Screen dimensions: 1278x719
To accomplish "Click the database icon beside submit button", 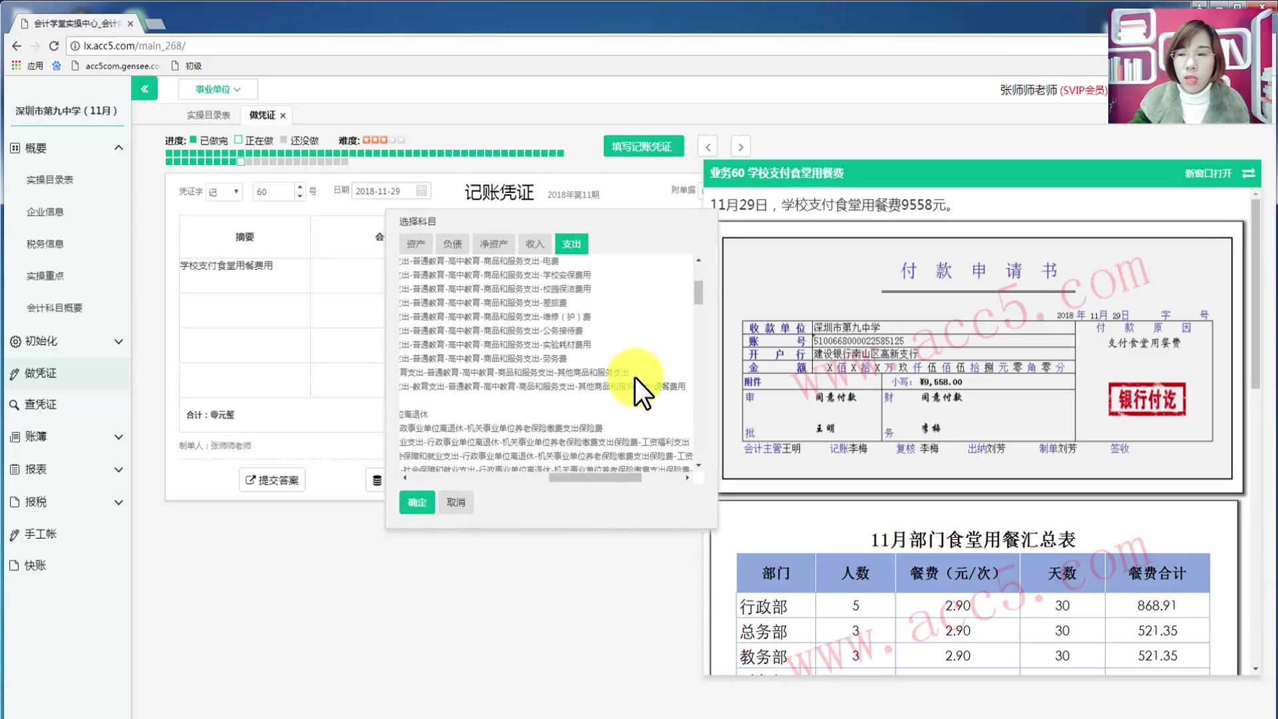I will click(x=377, y=480).
